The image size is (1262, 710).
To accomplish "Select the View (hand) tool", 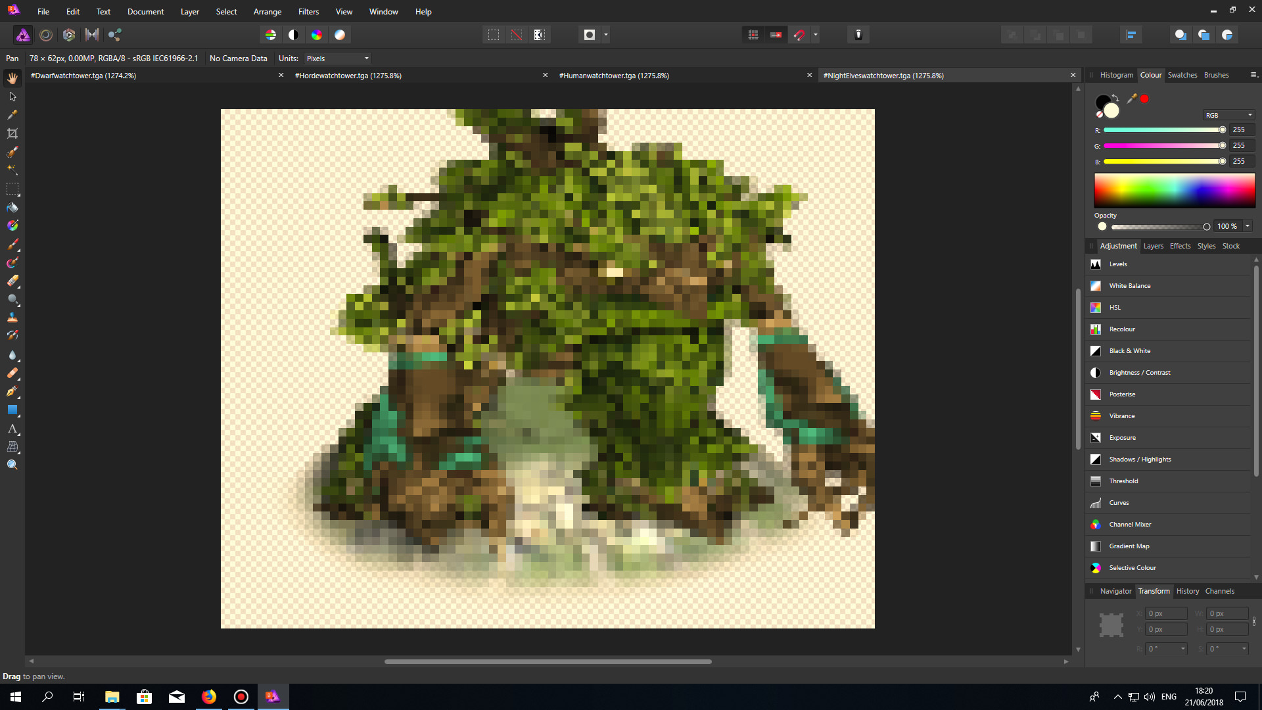I will [x=12, y=78].
